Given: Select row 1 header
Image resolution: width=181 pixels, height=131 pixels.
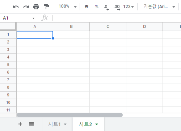Looking at the screenshot, I should click(8, 35).
